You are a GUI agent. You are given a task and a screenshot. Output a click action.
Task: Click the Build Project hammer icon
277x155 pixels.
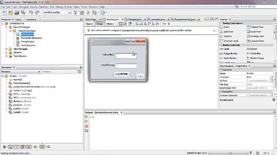pos(75,12)
